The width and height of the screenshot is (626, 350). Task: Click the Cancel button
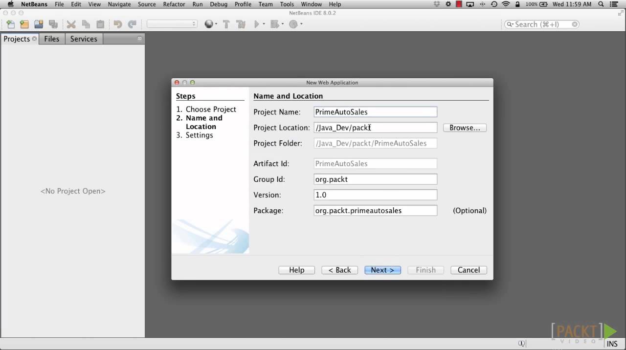tap(469, 270)
